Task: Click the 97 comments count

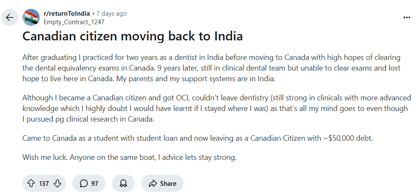Action: [x=95, y=183]
